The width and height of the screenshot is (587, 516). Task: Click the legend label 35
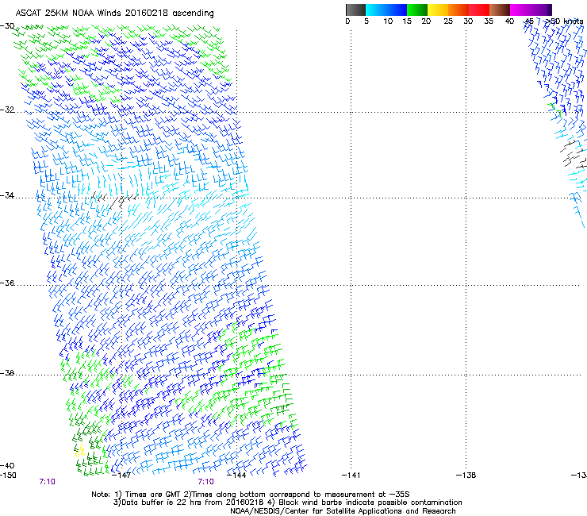[489, 21]
